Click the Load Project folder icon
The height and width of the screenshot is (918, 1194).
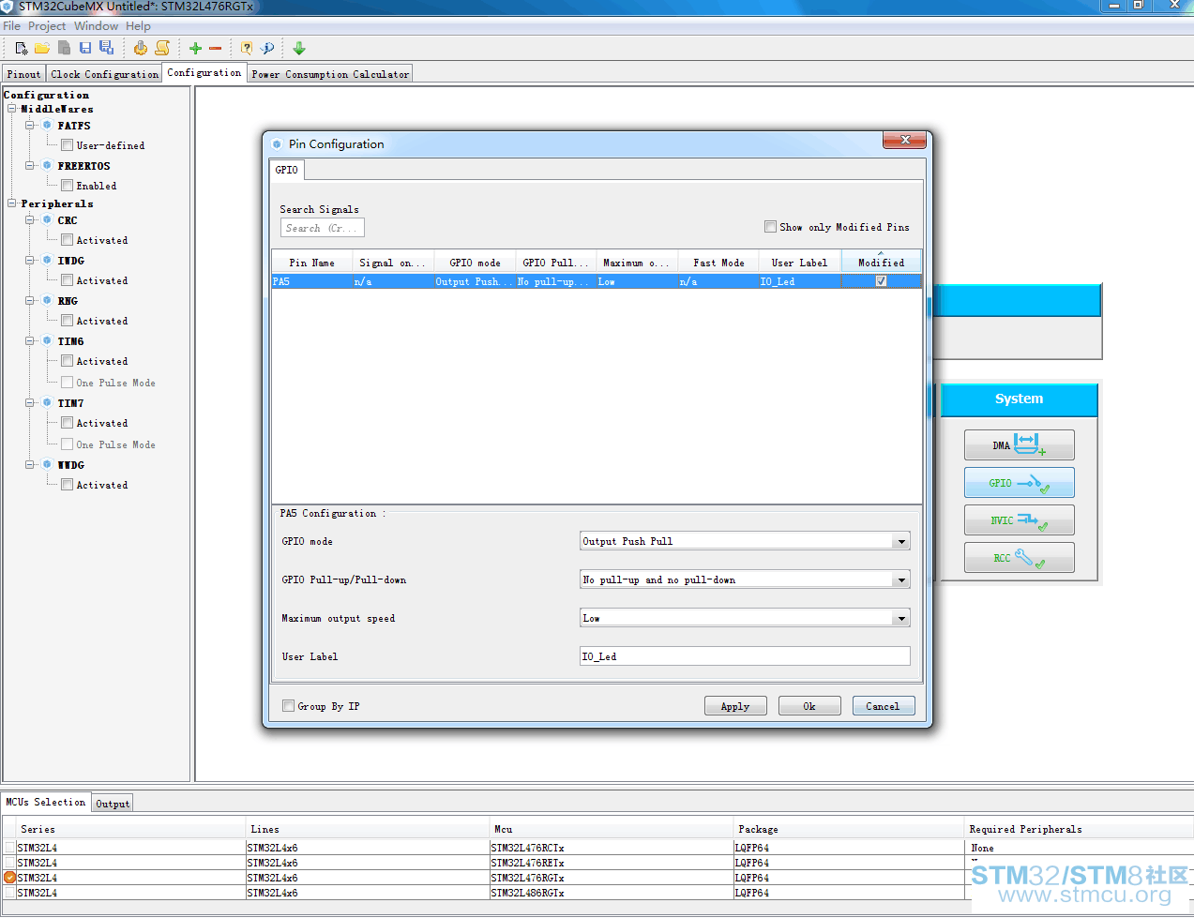[x=42, y=48]
